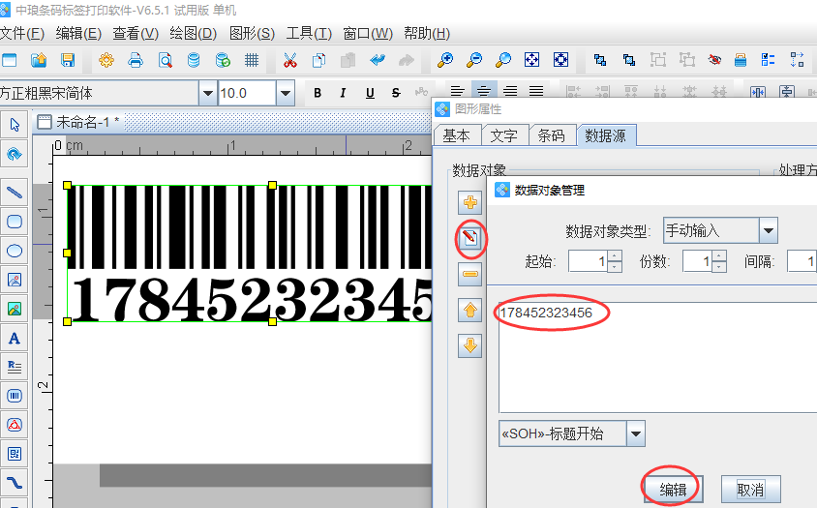Screen dimensions: 817x508
Task: Click the new document icon in toolbar
Action: pos(9,60)
